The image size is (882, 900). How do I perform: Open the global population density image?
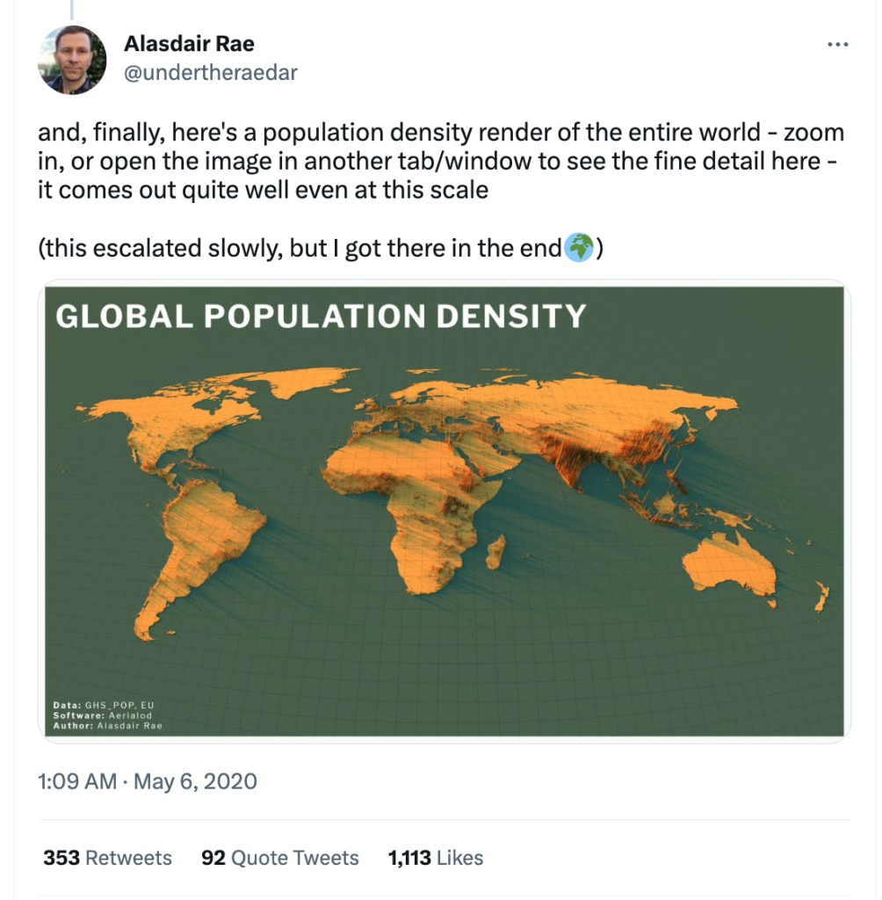point(444,510)
